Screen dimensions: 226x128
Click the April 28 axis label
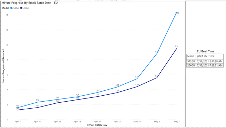tap(137, 122)
